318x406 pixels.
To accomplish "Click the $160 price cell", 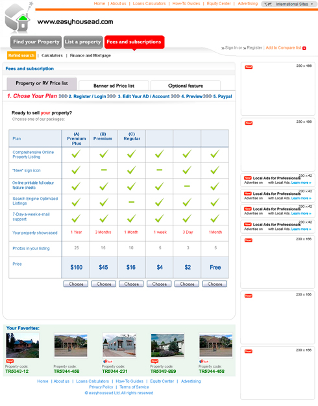I will click(x=77, y=268).
